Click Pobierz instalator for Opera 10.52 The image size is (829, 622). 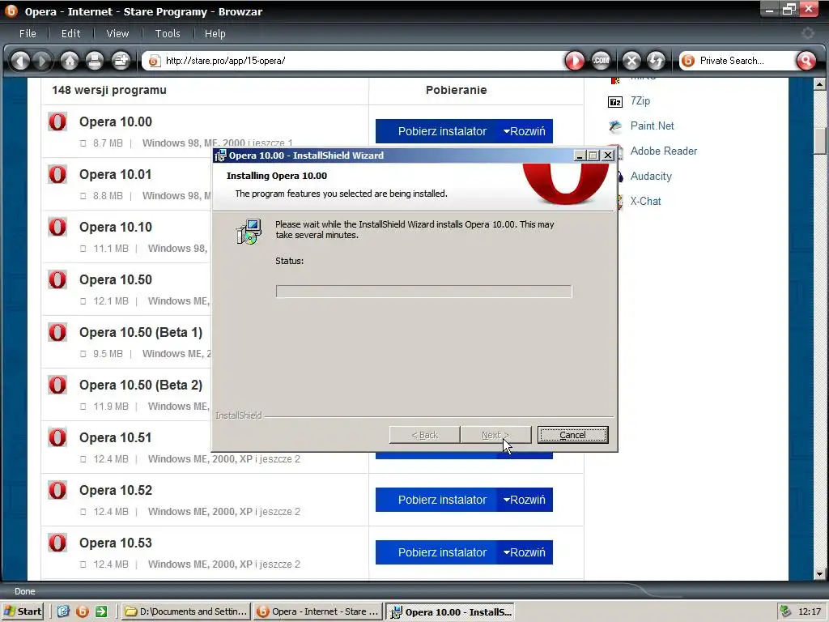point(436,500)
